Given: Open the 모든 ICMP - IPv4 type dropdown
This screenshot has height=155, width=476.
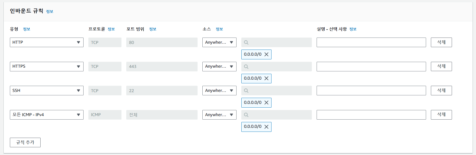Looking at the screenshot, I should click(x=47, y=115).
